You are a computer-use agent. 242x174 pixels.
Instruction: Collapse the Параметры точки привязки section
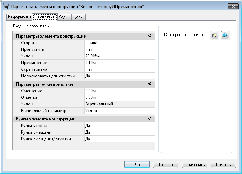[150, 84]
